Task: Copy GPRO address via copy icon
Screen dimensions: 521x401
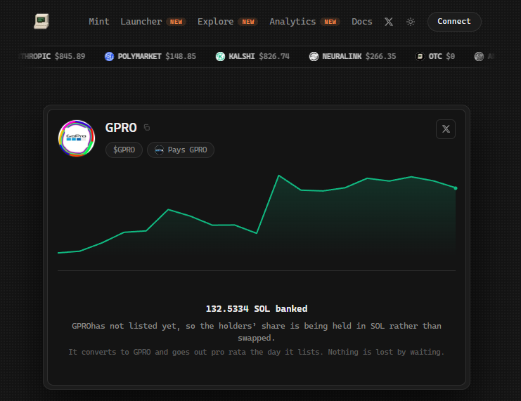Action: point(147,128)
